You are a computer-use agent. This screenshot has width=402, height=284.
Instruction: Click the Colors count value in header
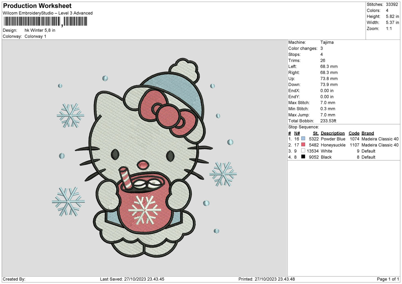[387, 10]
